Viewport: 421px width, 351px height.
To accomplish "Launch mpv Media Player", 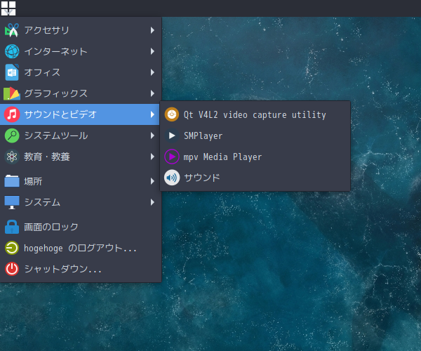I will click(x=255, y=157).
